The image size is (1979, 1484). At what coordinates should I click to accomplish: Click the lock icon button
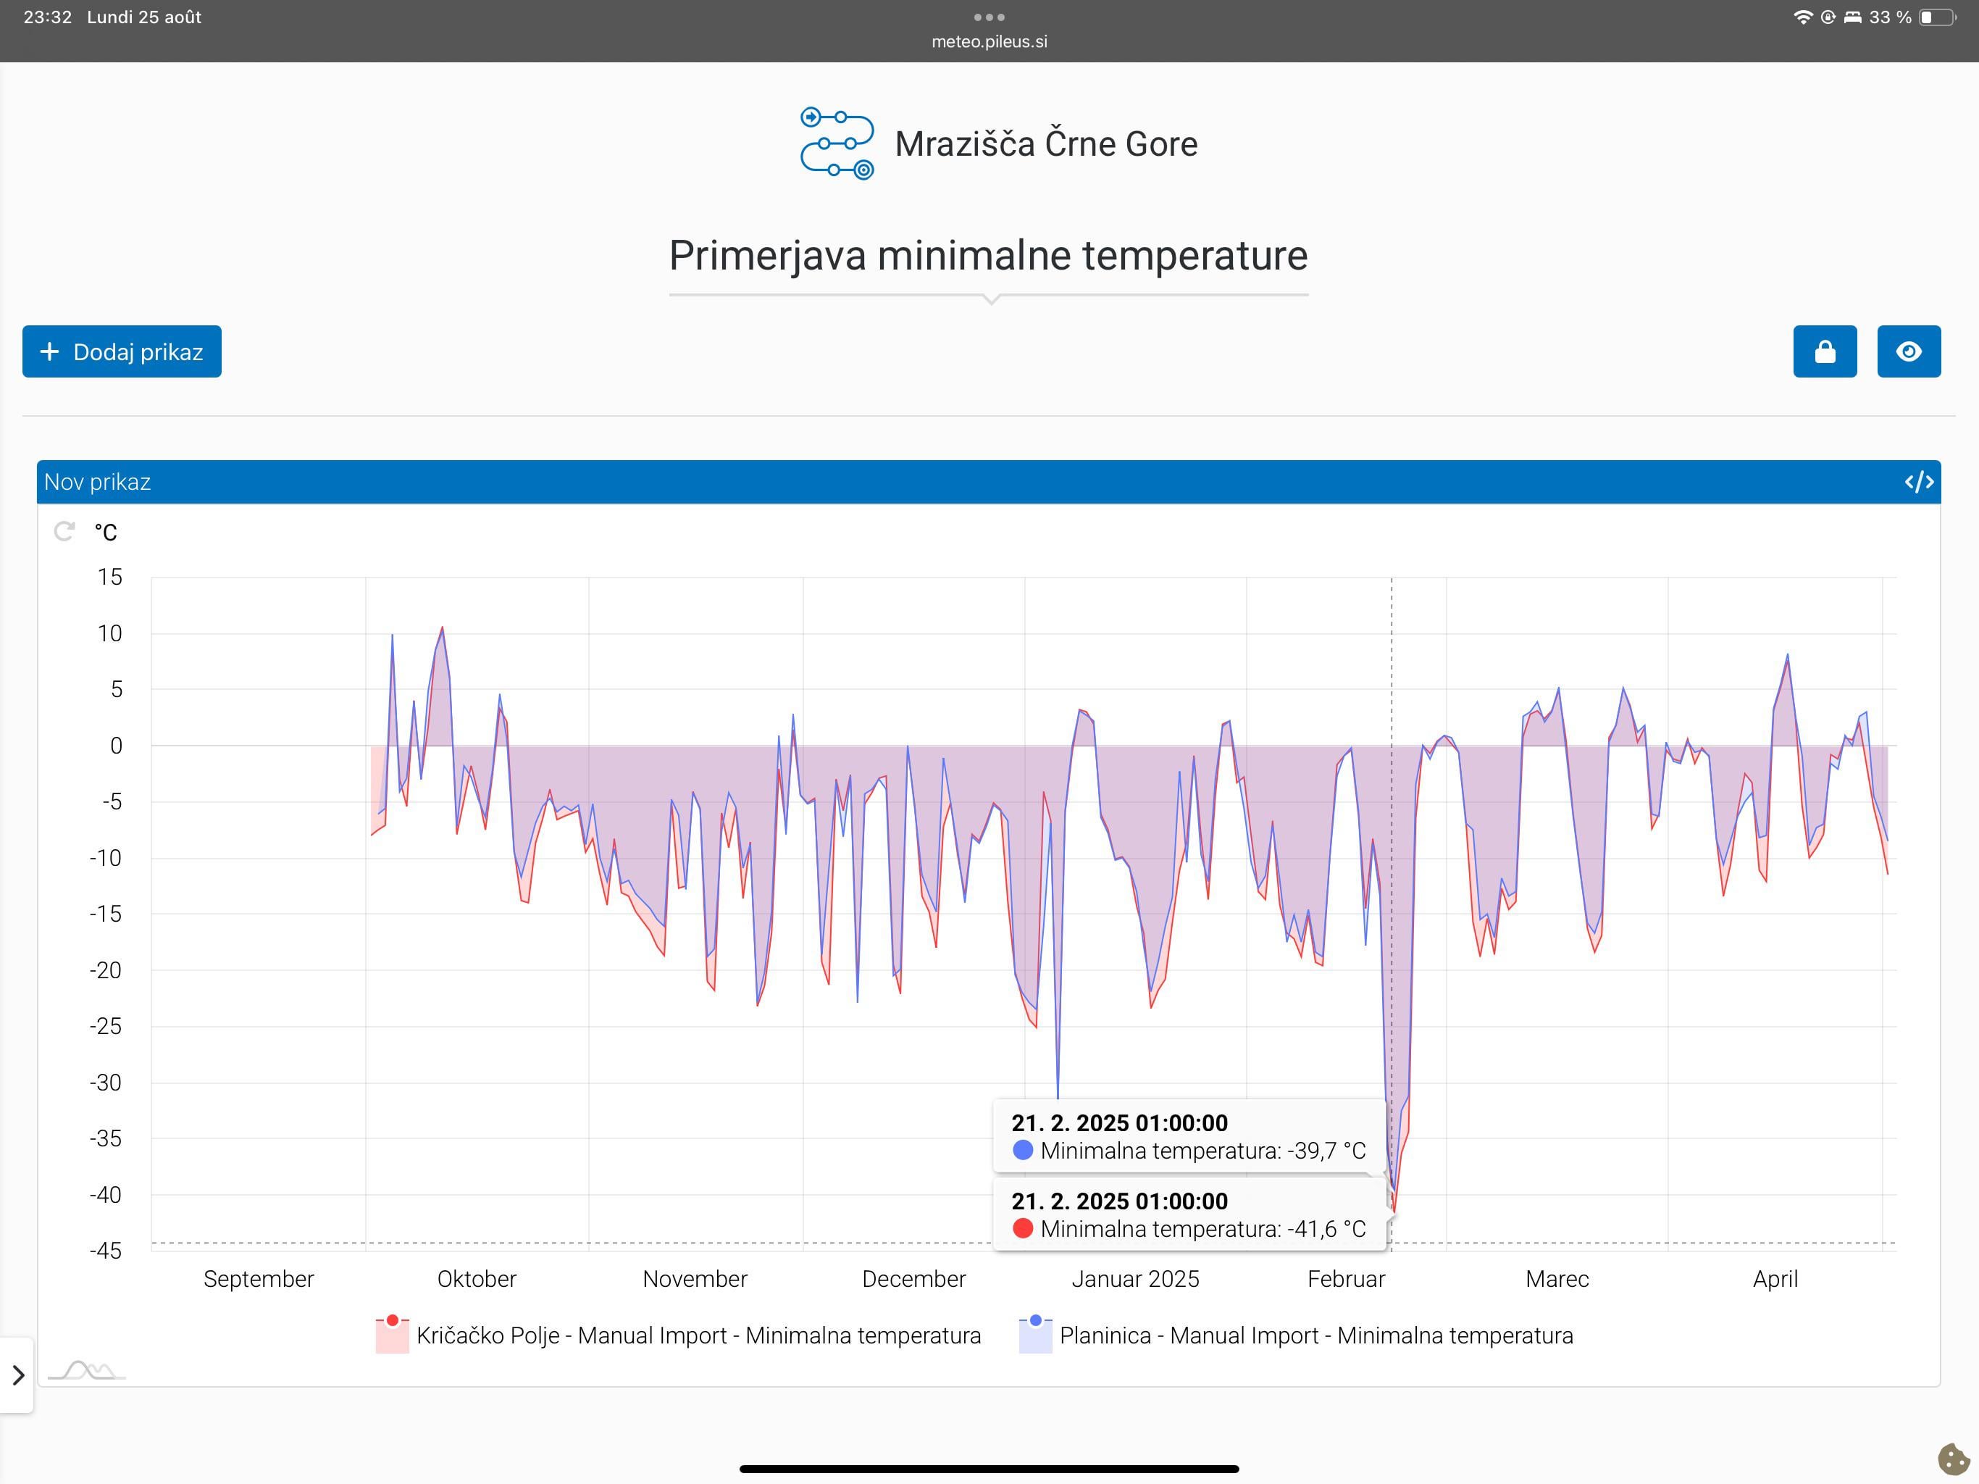[x=1824, y=351]
